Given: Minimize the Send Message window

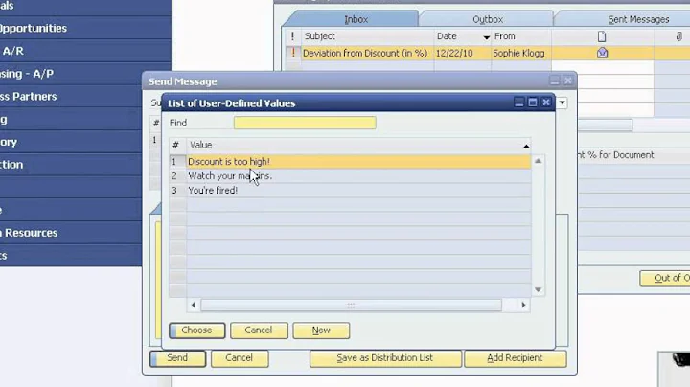Looking at the screenshot, I should 555,80.
